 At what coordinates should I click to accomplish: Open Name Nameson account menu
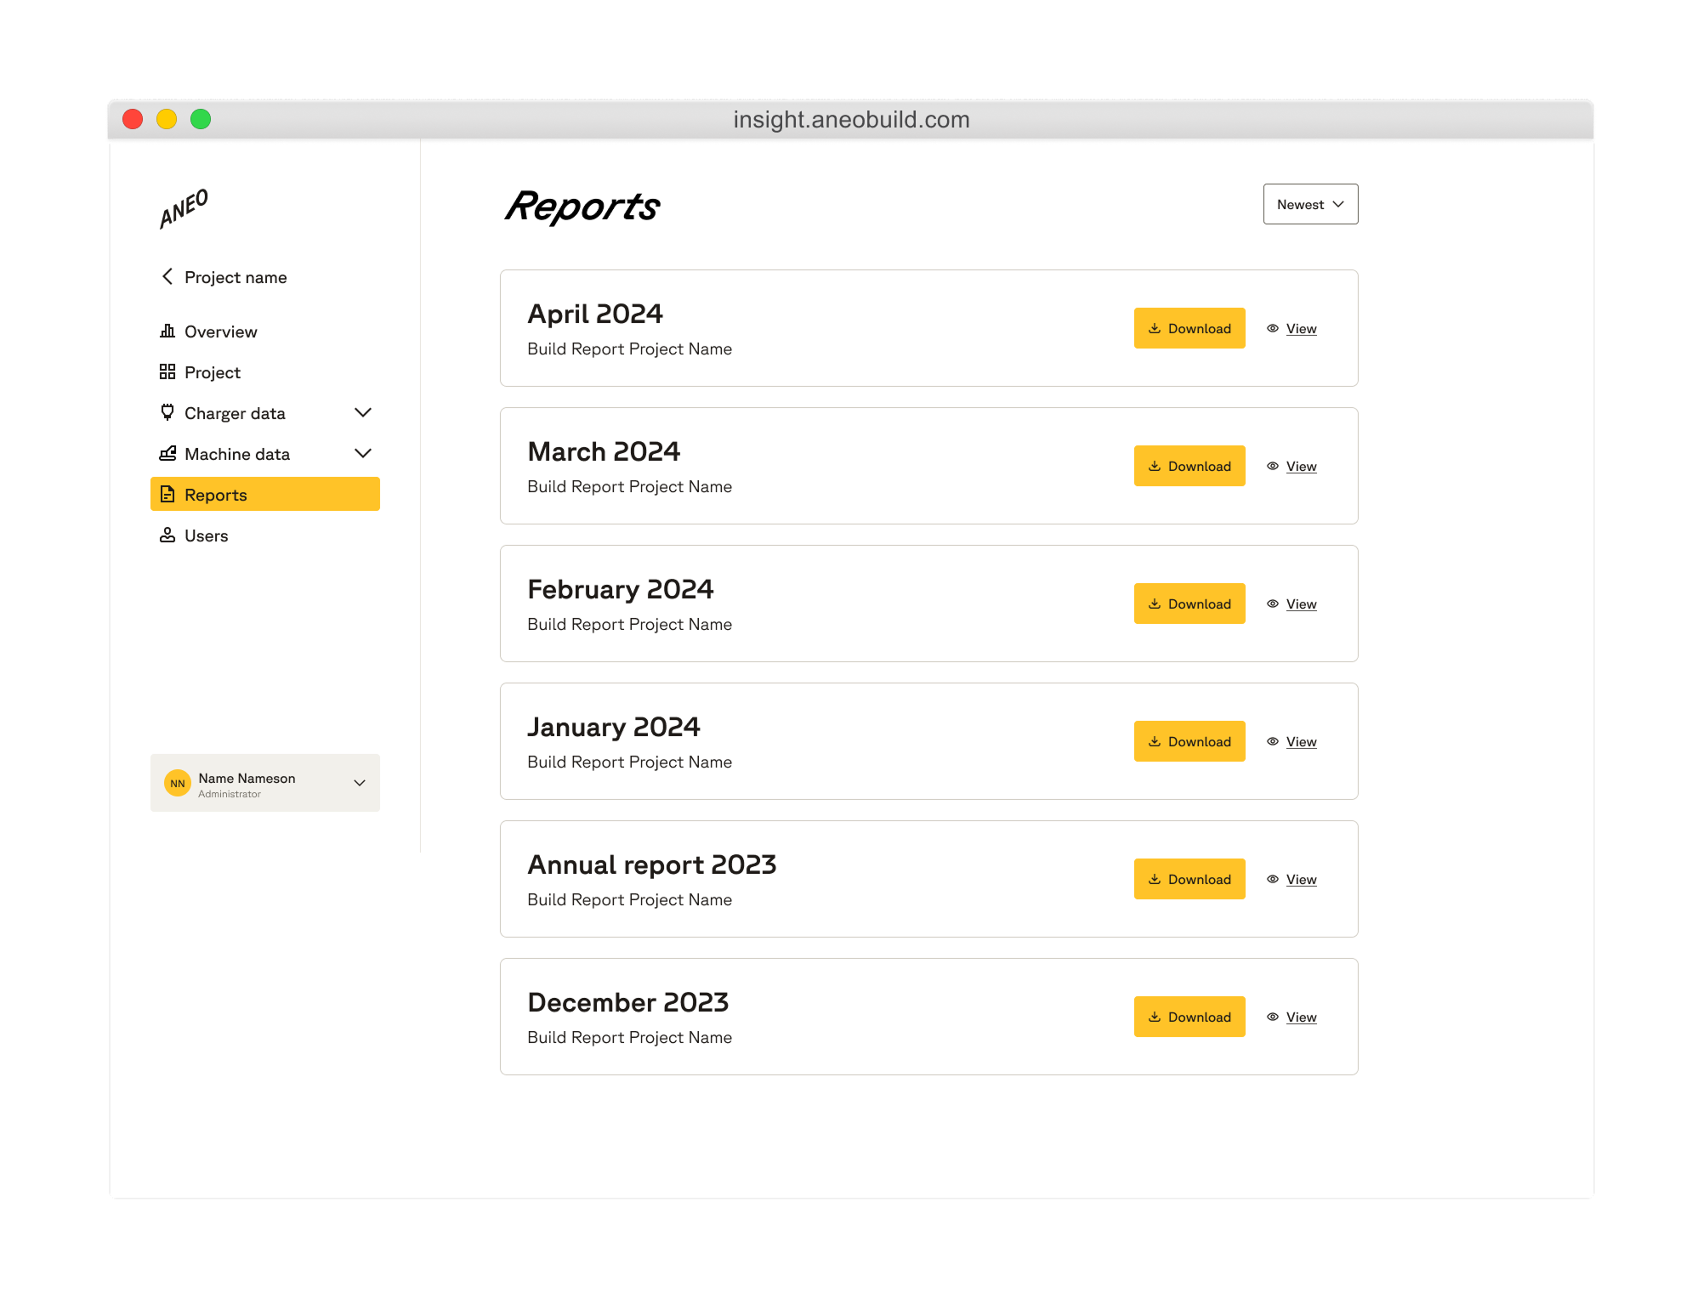pos(360,783)
